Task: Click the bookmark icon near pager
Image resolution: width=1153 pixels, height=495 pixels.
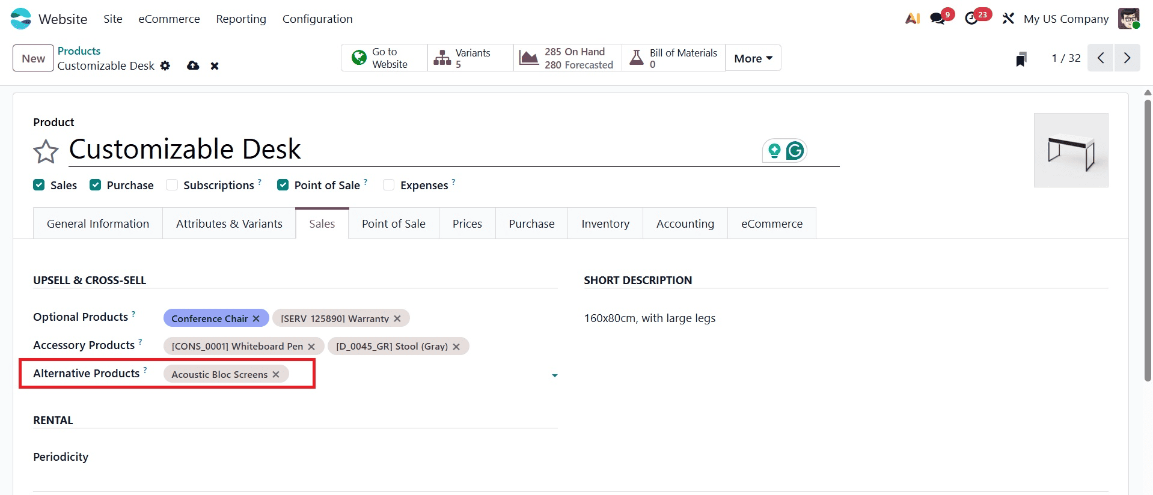Action: (x=1021, y=58)
